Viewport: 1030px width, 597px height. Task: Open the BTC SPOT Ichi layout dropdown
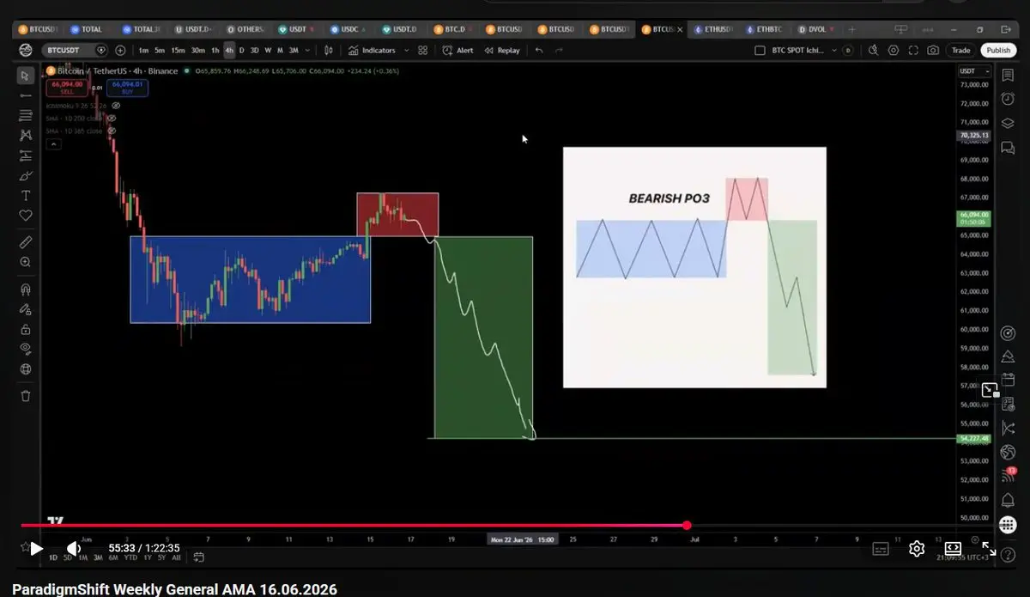(x=836, y=51)
